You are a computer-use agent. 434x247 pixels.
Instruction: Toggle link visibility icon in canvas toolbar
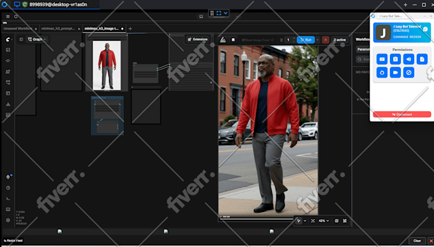[x=345, y=221]
